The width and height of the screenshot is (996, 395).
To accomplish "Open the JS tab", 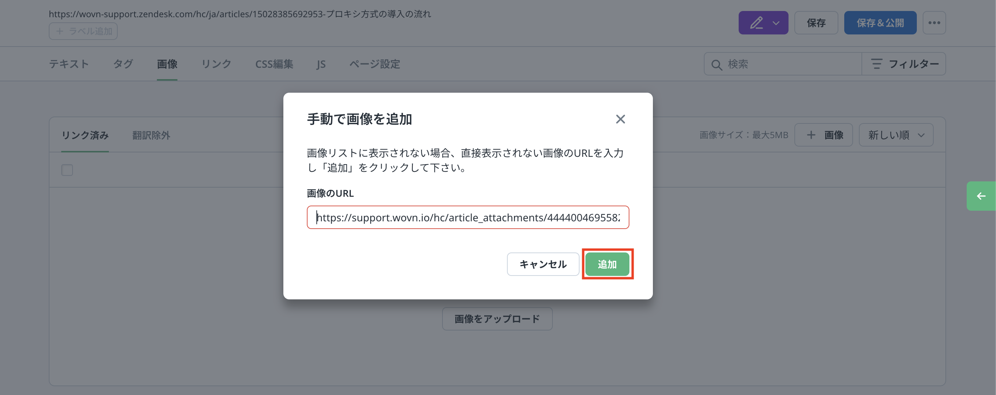I will [321, 64].
